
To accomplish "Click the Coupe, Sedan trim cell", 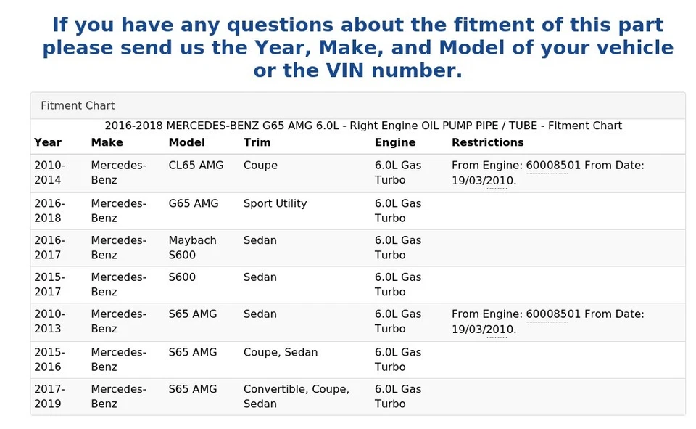I will (281, 352).
